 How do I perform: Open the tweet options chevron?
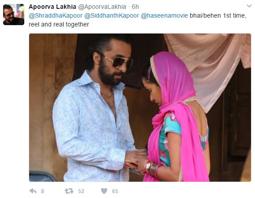click(249, 6)
